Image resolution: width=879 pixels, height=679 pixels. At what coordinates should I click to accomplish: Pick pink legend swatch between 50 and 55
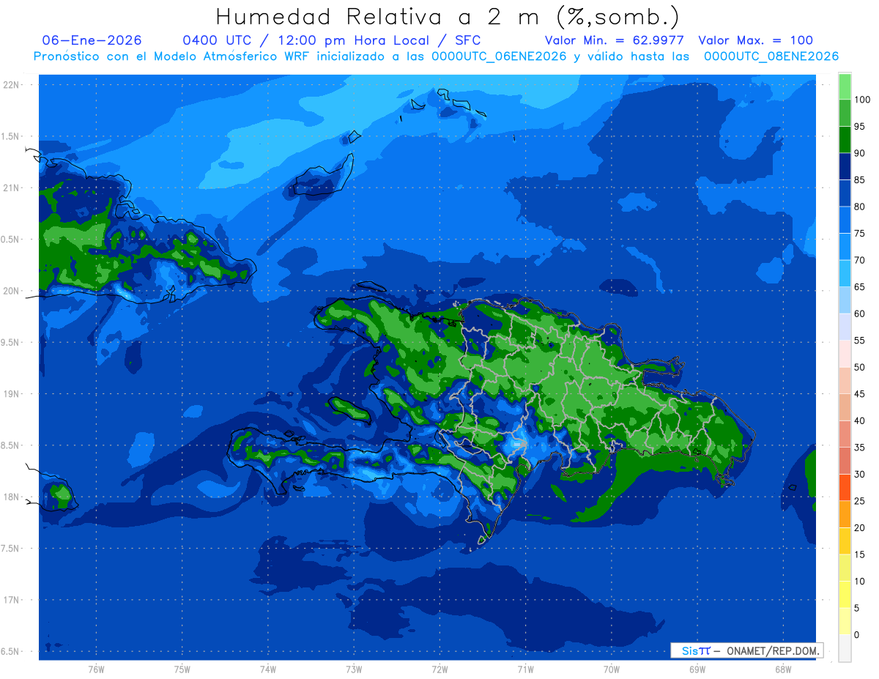pyautogui.click(x=845, y=354)
